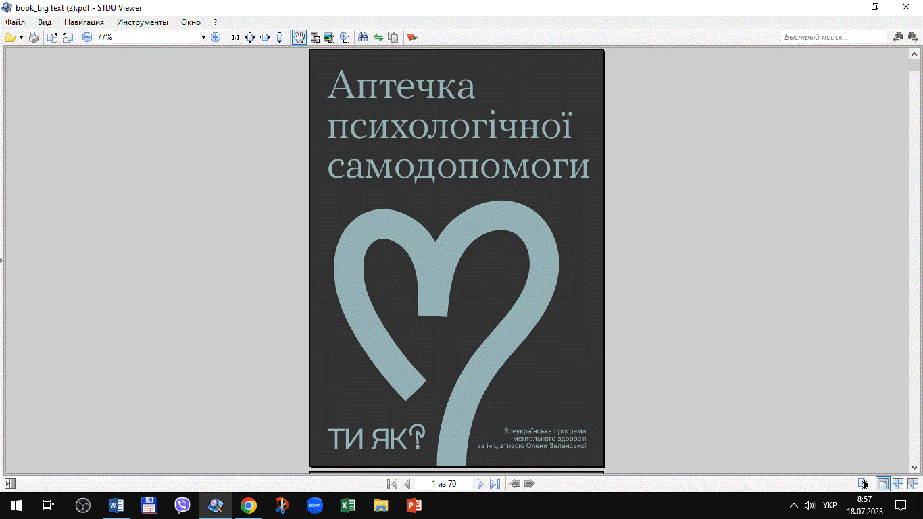The height and width of the screenshot is (519, 923).
Task: Select the Hand tool
Action: 299,37
